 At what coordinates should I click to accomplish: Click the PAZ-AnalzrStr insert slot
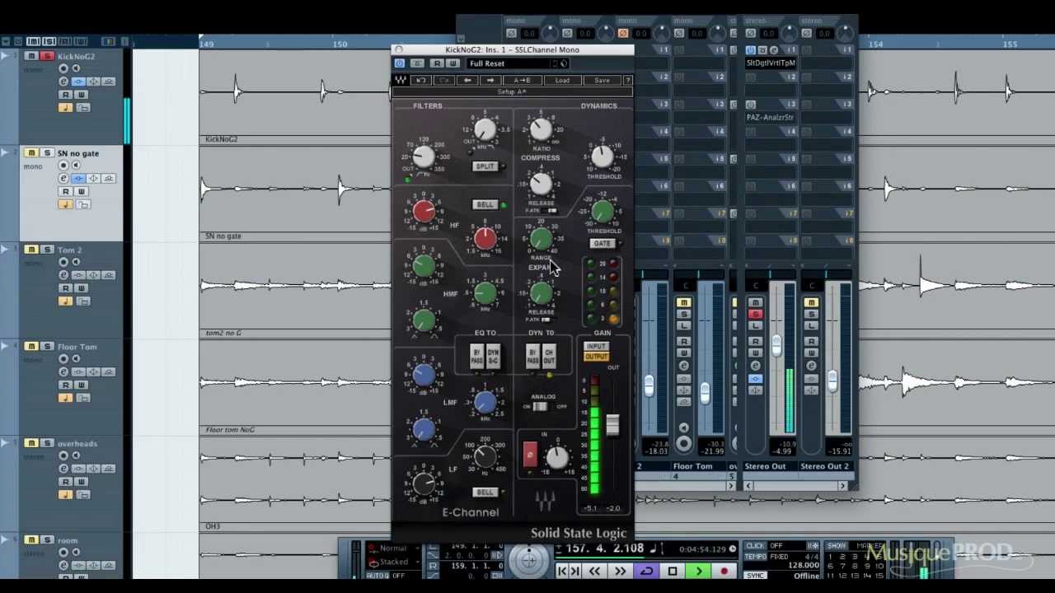click(770, 117)
